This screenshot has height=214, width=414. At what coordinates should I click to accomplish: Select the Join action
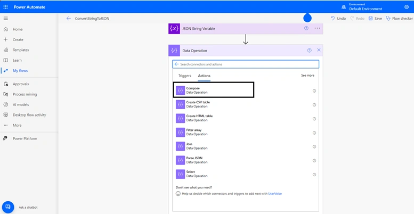pos(246,146)
